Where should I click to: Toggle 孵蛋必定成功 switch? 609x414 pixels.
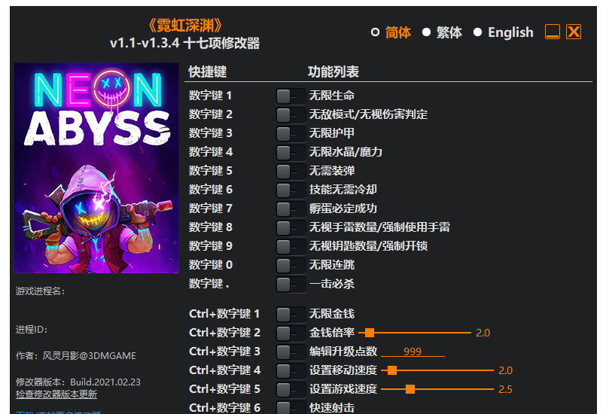click(291, 209)
